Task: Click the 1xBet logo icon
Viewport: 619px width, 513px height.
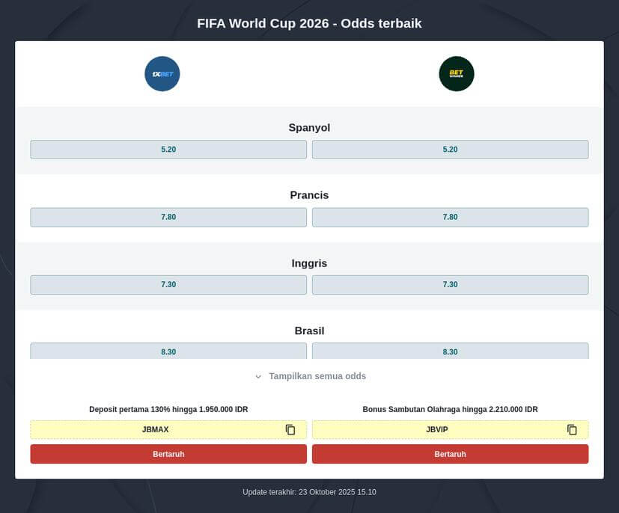Action: [162, 74]
